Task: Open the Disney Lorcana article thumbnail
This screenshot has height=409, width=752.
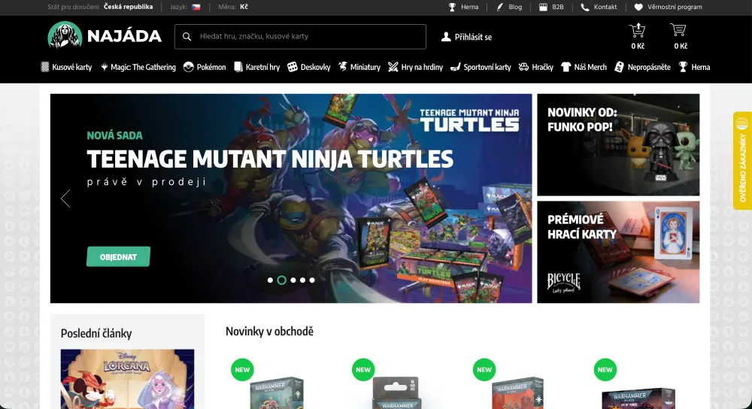Action: 128,379
